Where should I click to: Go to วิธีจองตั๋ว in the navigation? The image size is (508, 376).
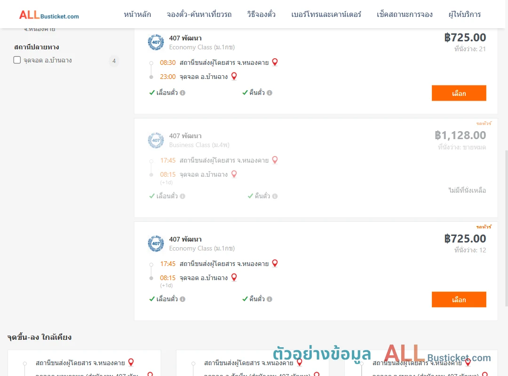[261, 15]
